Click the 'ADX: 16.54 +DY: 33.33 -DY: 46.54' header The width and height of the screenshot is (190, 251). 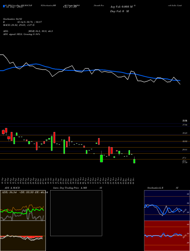[24, 192]
